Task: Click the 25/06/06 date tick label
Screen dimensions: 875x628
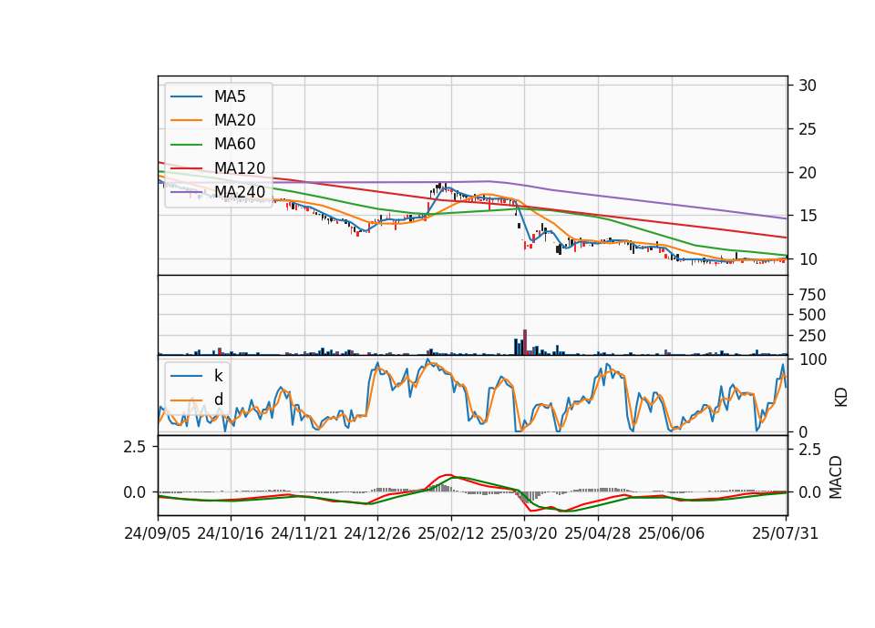Action: (x=672, y=533)
